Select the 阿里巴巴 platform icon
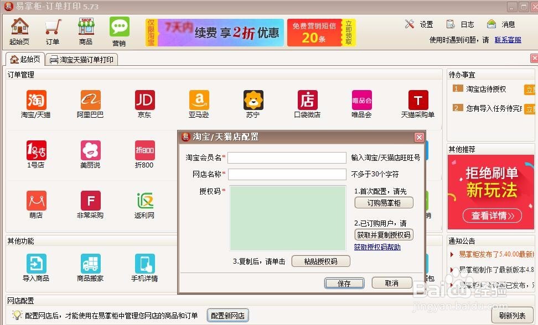Image resolution: width=538 pixels, height=325 pixels. pyautogui.click(x=90, y=104)
